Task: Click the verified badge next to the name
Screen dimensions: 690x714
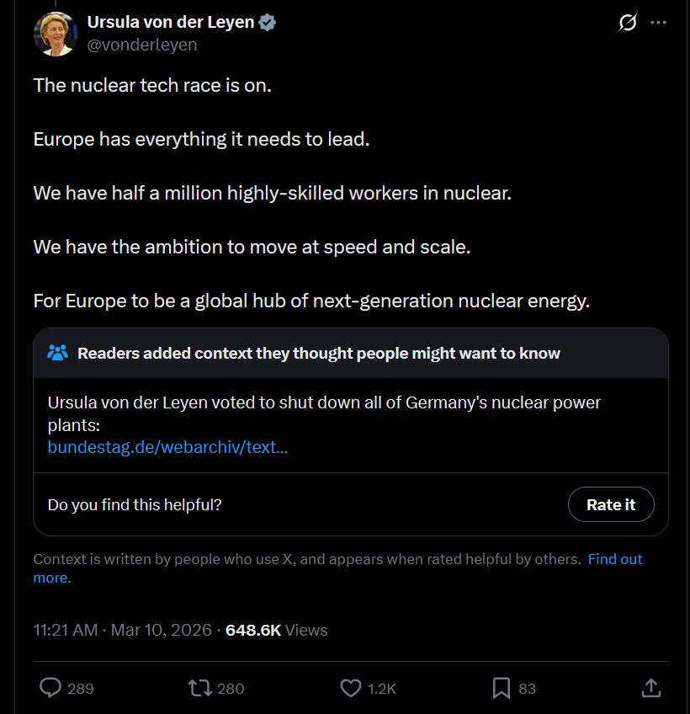Action: (268, 22)
